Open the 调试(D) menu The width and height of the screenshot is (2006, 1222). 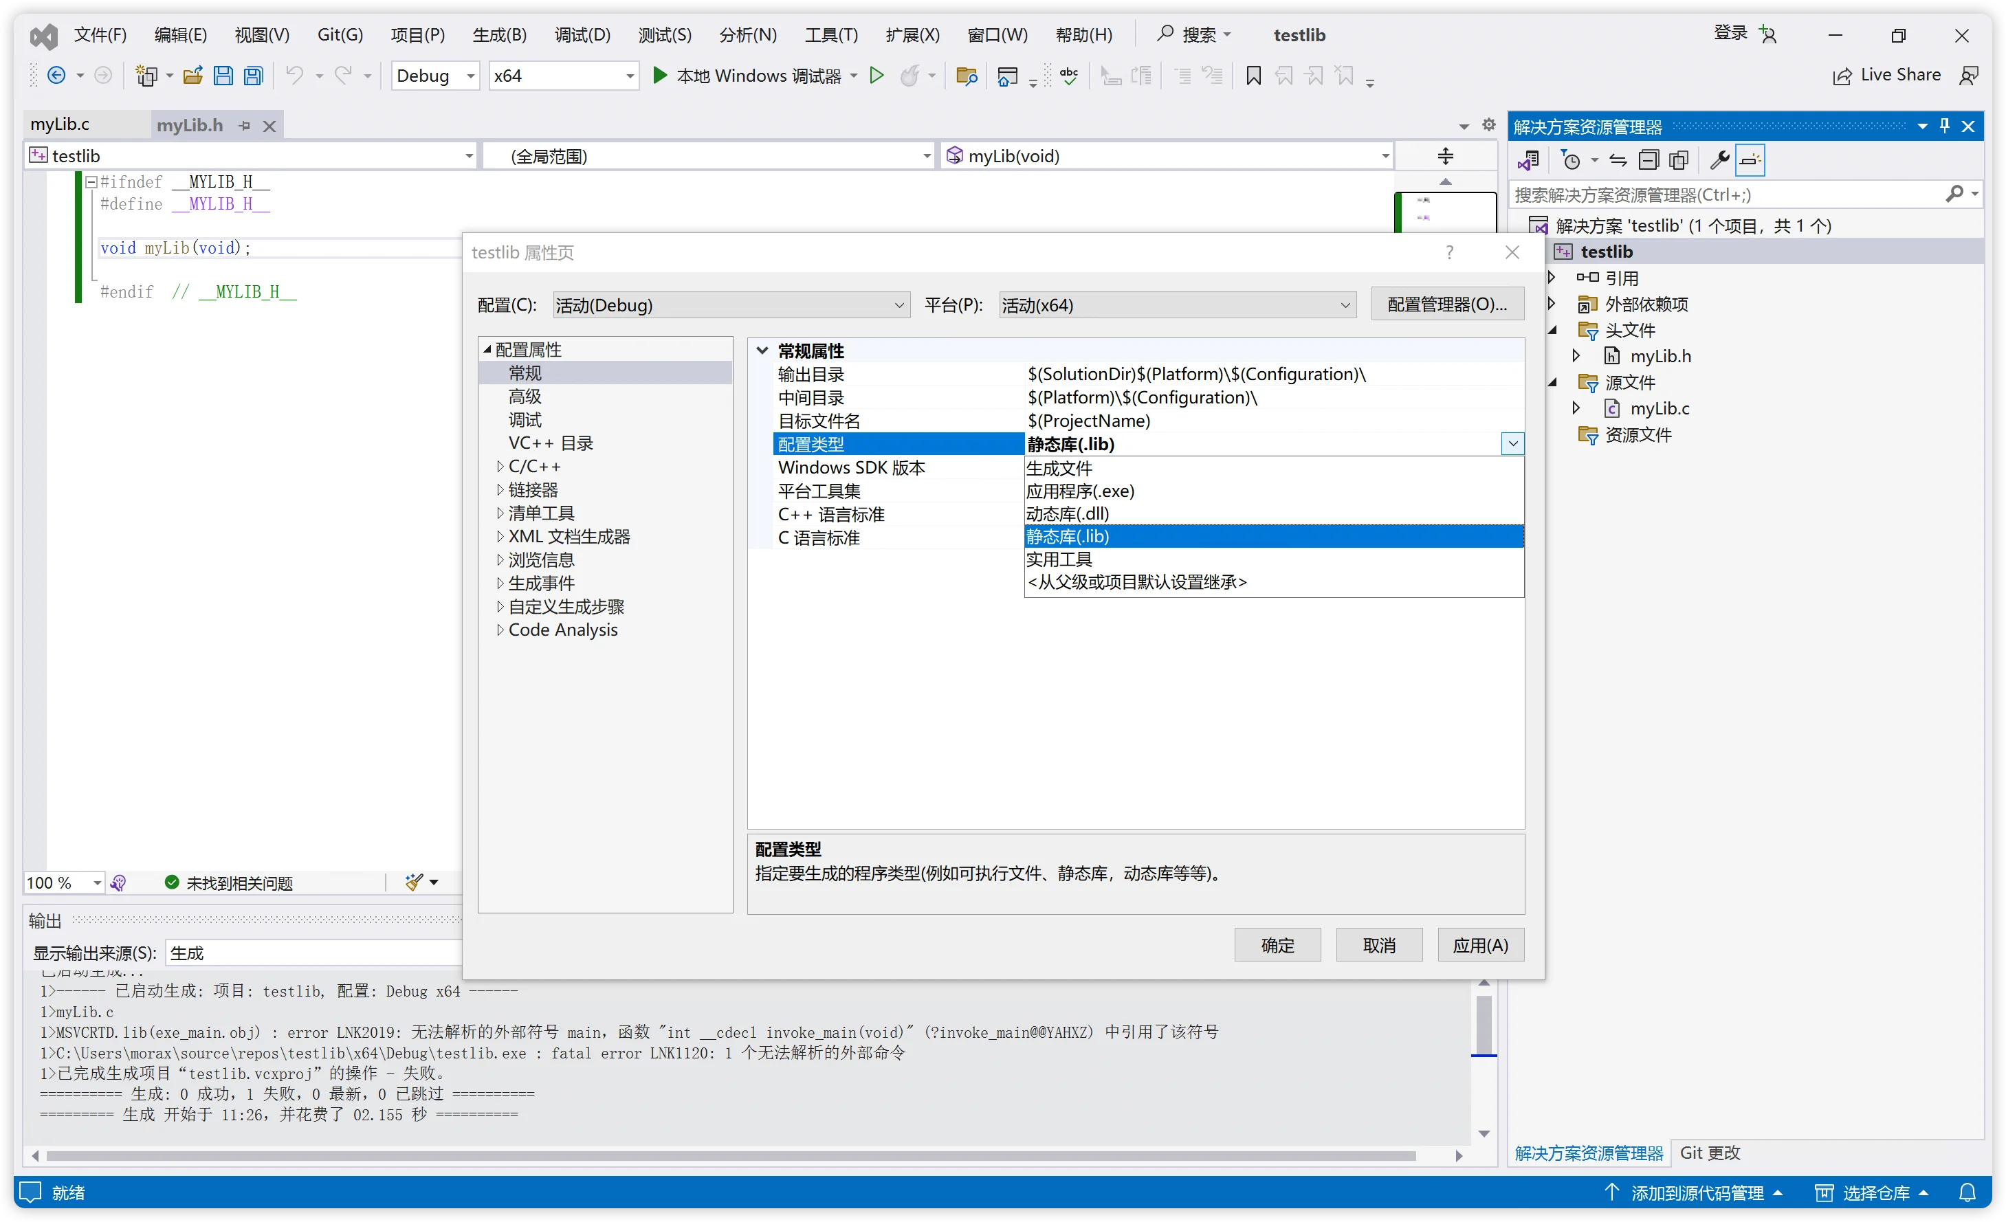pos(582,35)
